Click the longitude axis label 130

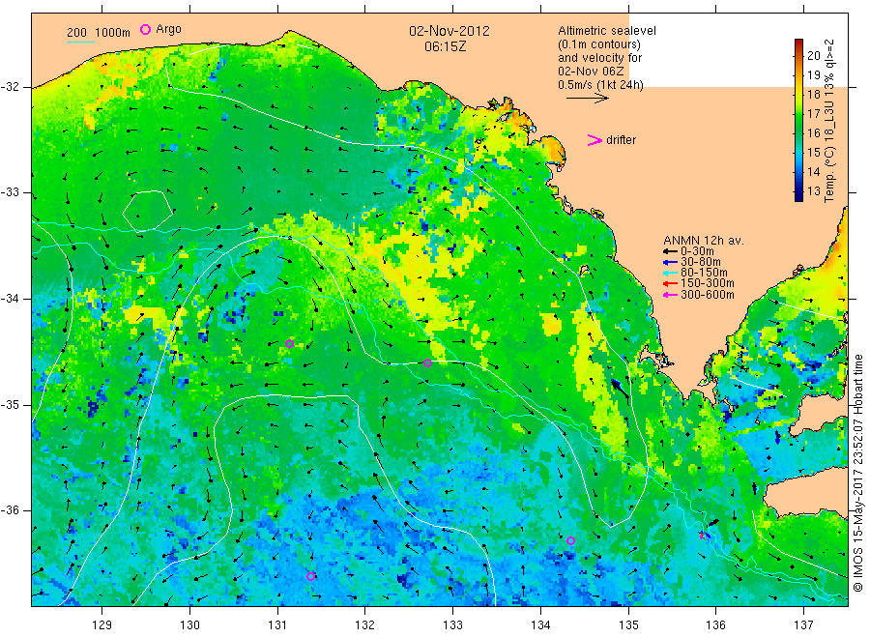189,625
